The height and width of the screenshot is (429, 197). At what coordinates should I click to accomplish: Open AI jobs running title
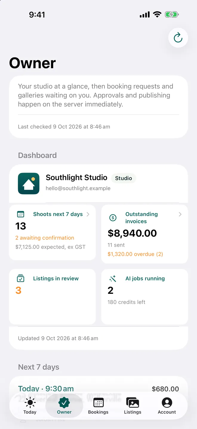click(145, 279)
